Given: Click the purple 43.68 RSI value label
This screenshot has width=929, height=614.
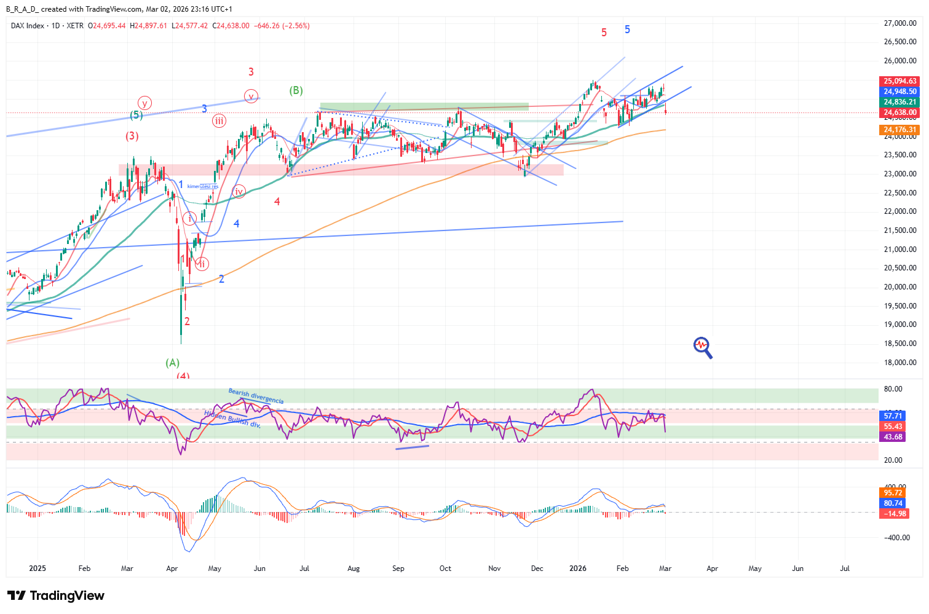Looking at the screenshot, I should coord(893,437).
